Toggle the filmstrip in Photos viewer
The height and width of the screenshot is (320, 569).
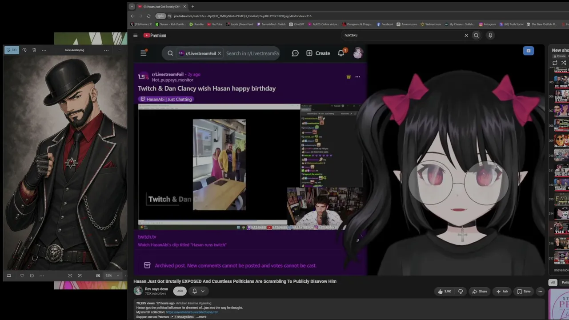pyautogui.click(x=9, y=276)
